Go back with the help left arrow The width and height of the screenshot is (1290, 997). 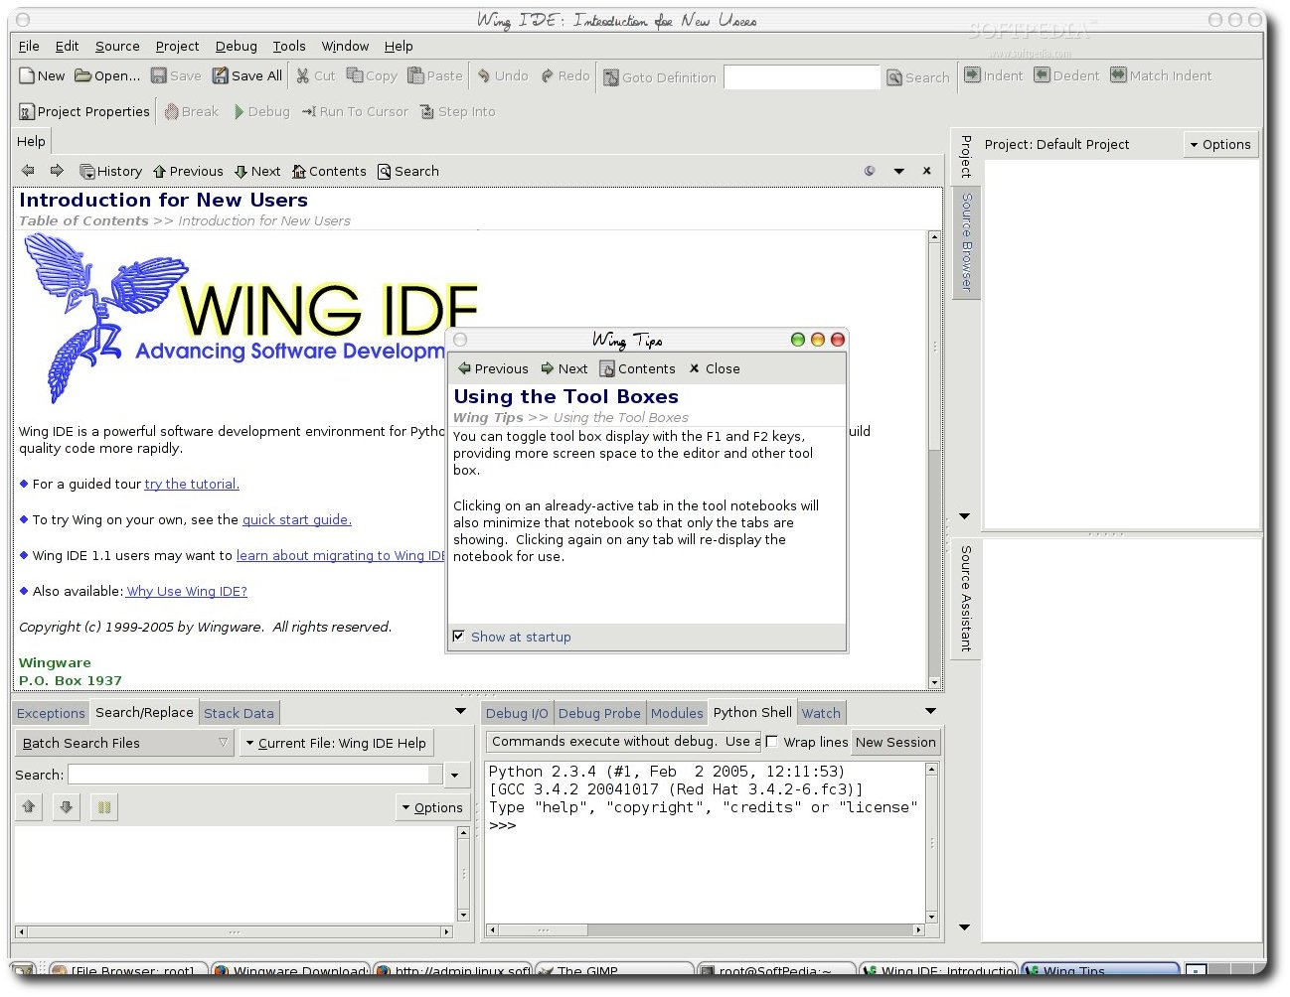(x=28, y=171)
